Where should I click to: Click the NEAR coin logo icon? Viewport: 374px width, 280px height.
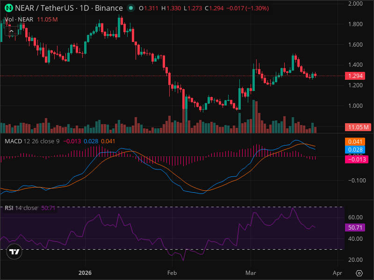pyautogui.click(x=9, y=8)
